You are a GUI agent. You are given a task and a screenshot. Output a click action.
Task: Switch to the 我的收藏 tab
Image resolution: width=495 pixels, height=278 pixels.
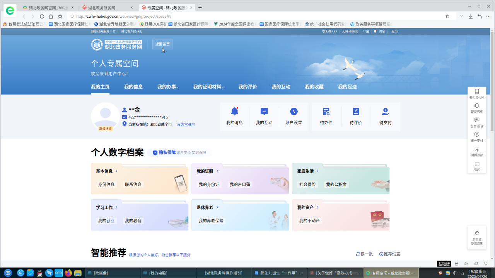click(314, 87)
